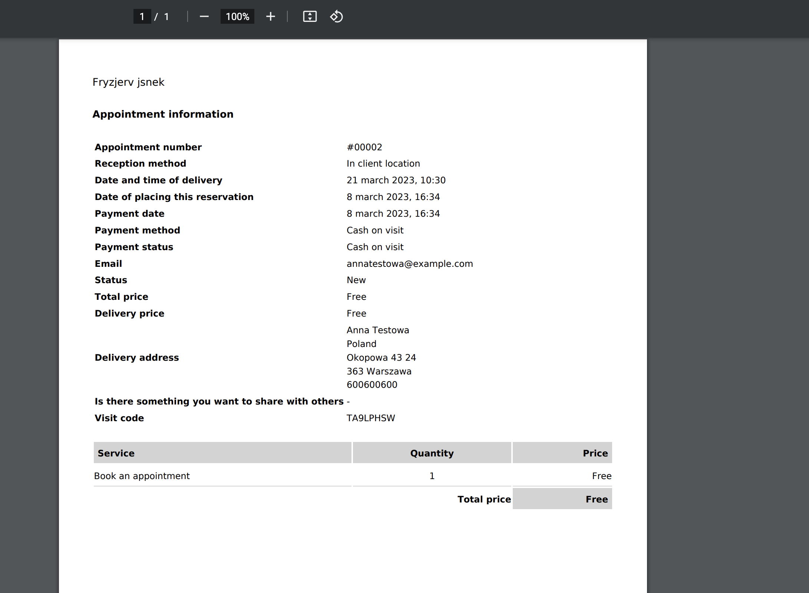Click the 100% zoom level field
This screenshot has height=593, width=809.
pyautogui.click(x=237, y=17)
